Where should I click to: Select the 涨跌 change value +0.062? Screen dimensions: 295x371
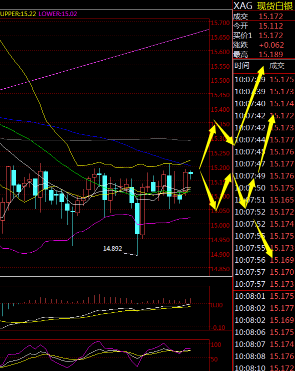click(271, 45)
